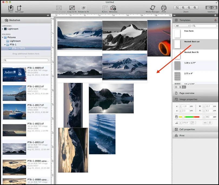
Task: Select the Free form template
Action: [195, 34]
